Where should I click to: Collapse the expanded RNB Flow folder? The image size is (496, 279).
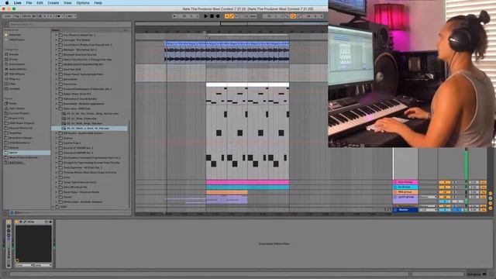[x=57, y=108]
